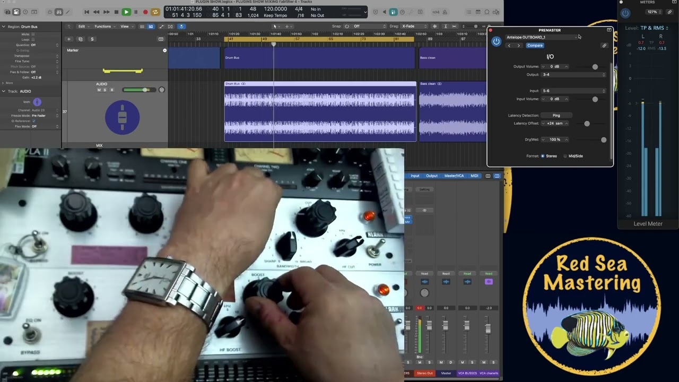Toggle the global Solo S button in track header
This screenshot has height=382, width=679.
[x=92, y=39]
